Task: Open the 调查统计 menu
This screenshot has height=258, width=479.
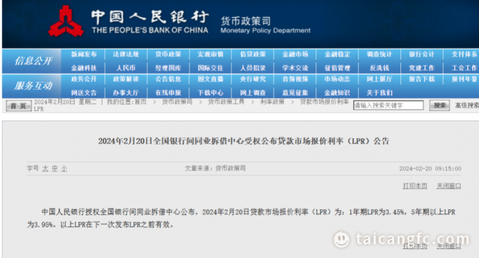Action: (379, 55)
